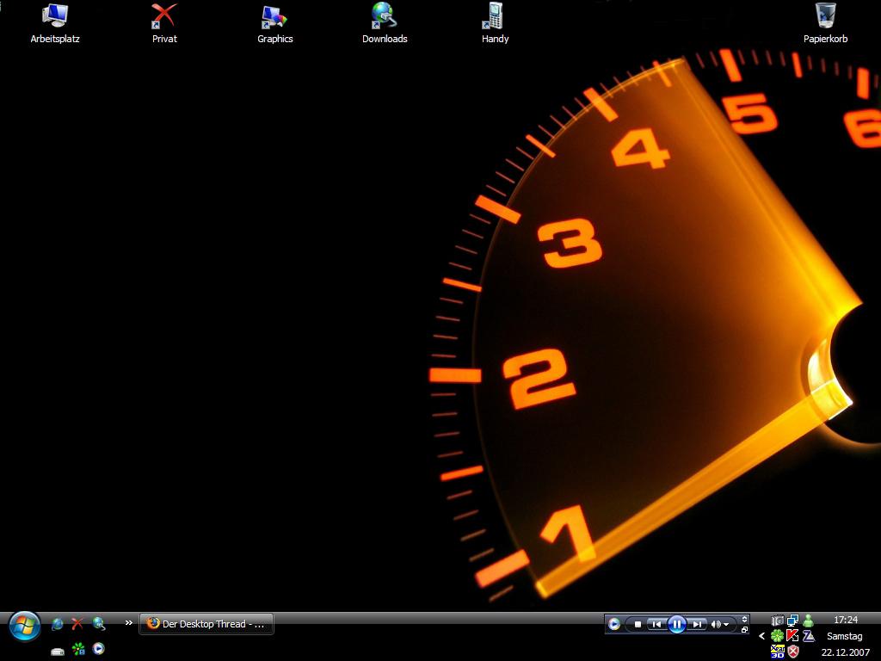The image size is (881, 661).
Task: Stop playback in the media player toolbar
Action: [638, 624]
